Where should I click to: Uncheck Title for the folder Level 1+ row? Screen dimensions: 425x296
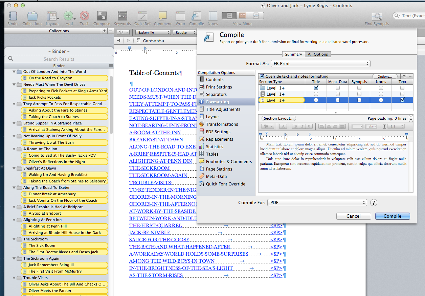316,88
